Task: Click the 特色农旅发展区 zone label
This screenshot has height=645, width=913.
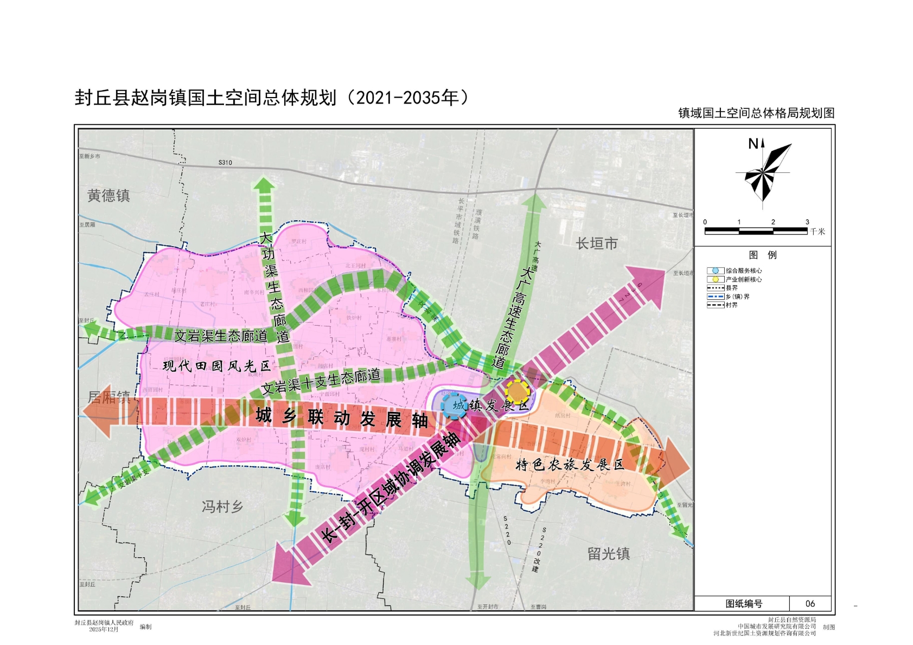Action: 569,465
